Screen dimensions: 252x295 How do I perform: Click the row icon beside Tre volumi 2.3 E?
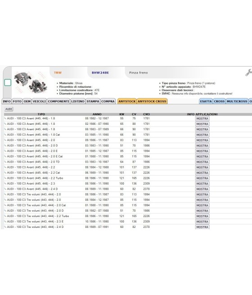[5, 222]
